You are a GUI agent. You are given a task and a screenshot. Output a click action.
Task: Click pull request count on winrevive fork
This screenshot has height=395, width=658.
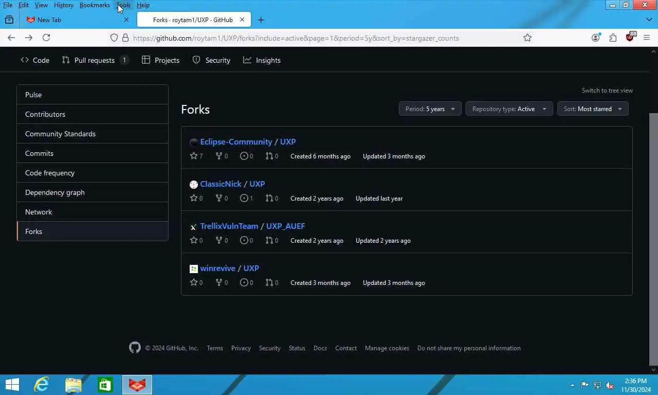point(272,282)
